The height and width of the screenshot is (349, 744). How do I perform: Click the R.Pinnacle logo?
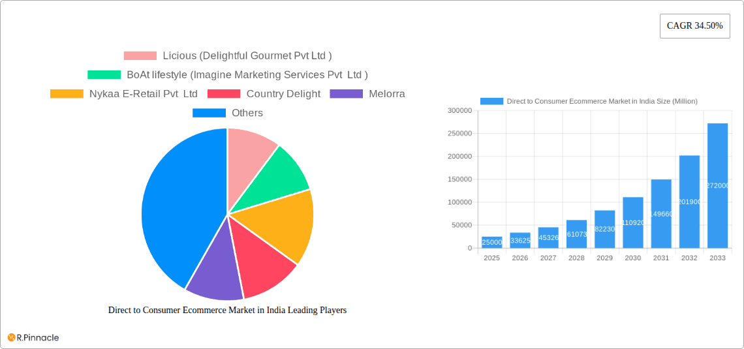(x=33, y=338)
